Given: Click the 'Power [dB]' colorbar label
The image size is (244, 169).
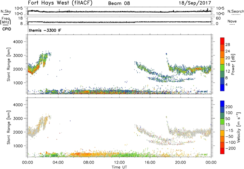Looking at the screenshot, I should [x=233, y=64].
